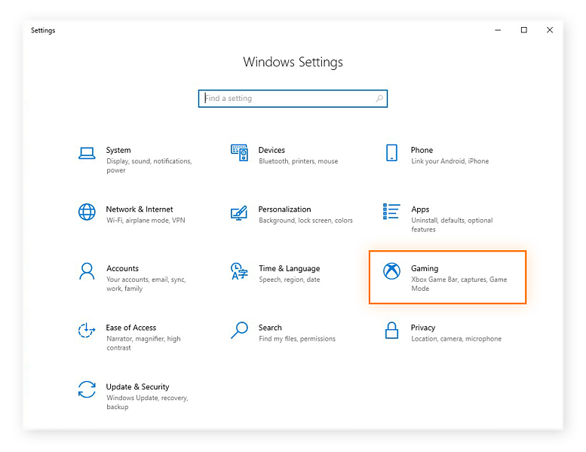Select the Gaming heading
Screen dimensions: 586x452
point(425,269)
